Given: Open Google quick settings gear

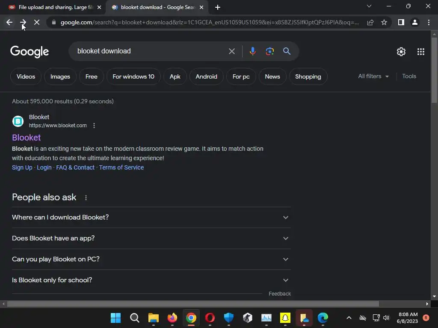Looking at the screenshot, I should [401, 52].
